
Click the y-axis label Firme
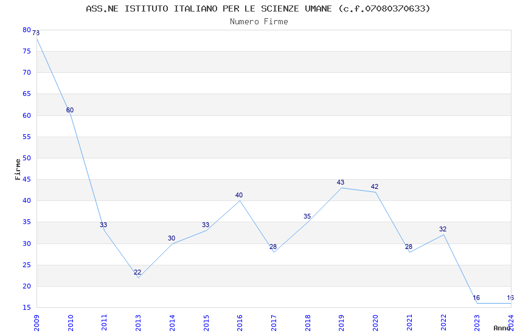coord(18,169)
